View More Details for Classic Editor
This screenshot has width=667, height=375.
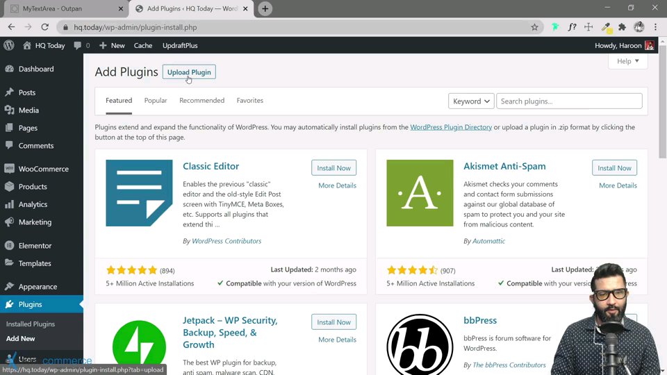click(x=338, y=185)
